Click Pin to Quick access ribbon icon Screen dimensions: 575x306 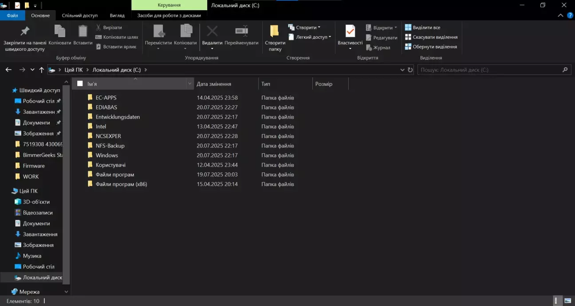(25, 31)
